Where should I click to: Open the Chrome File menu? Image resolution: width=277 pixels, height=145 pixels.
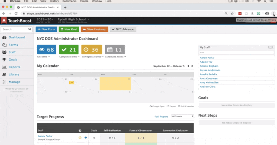pyautogui.click(x=26, y=1)
